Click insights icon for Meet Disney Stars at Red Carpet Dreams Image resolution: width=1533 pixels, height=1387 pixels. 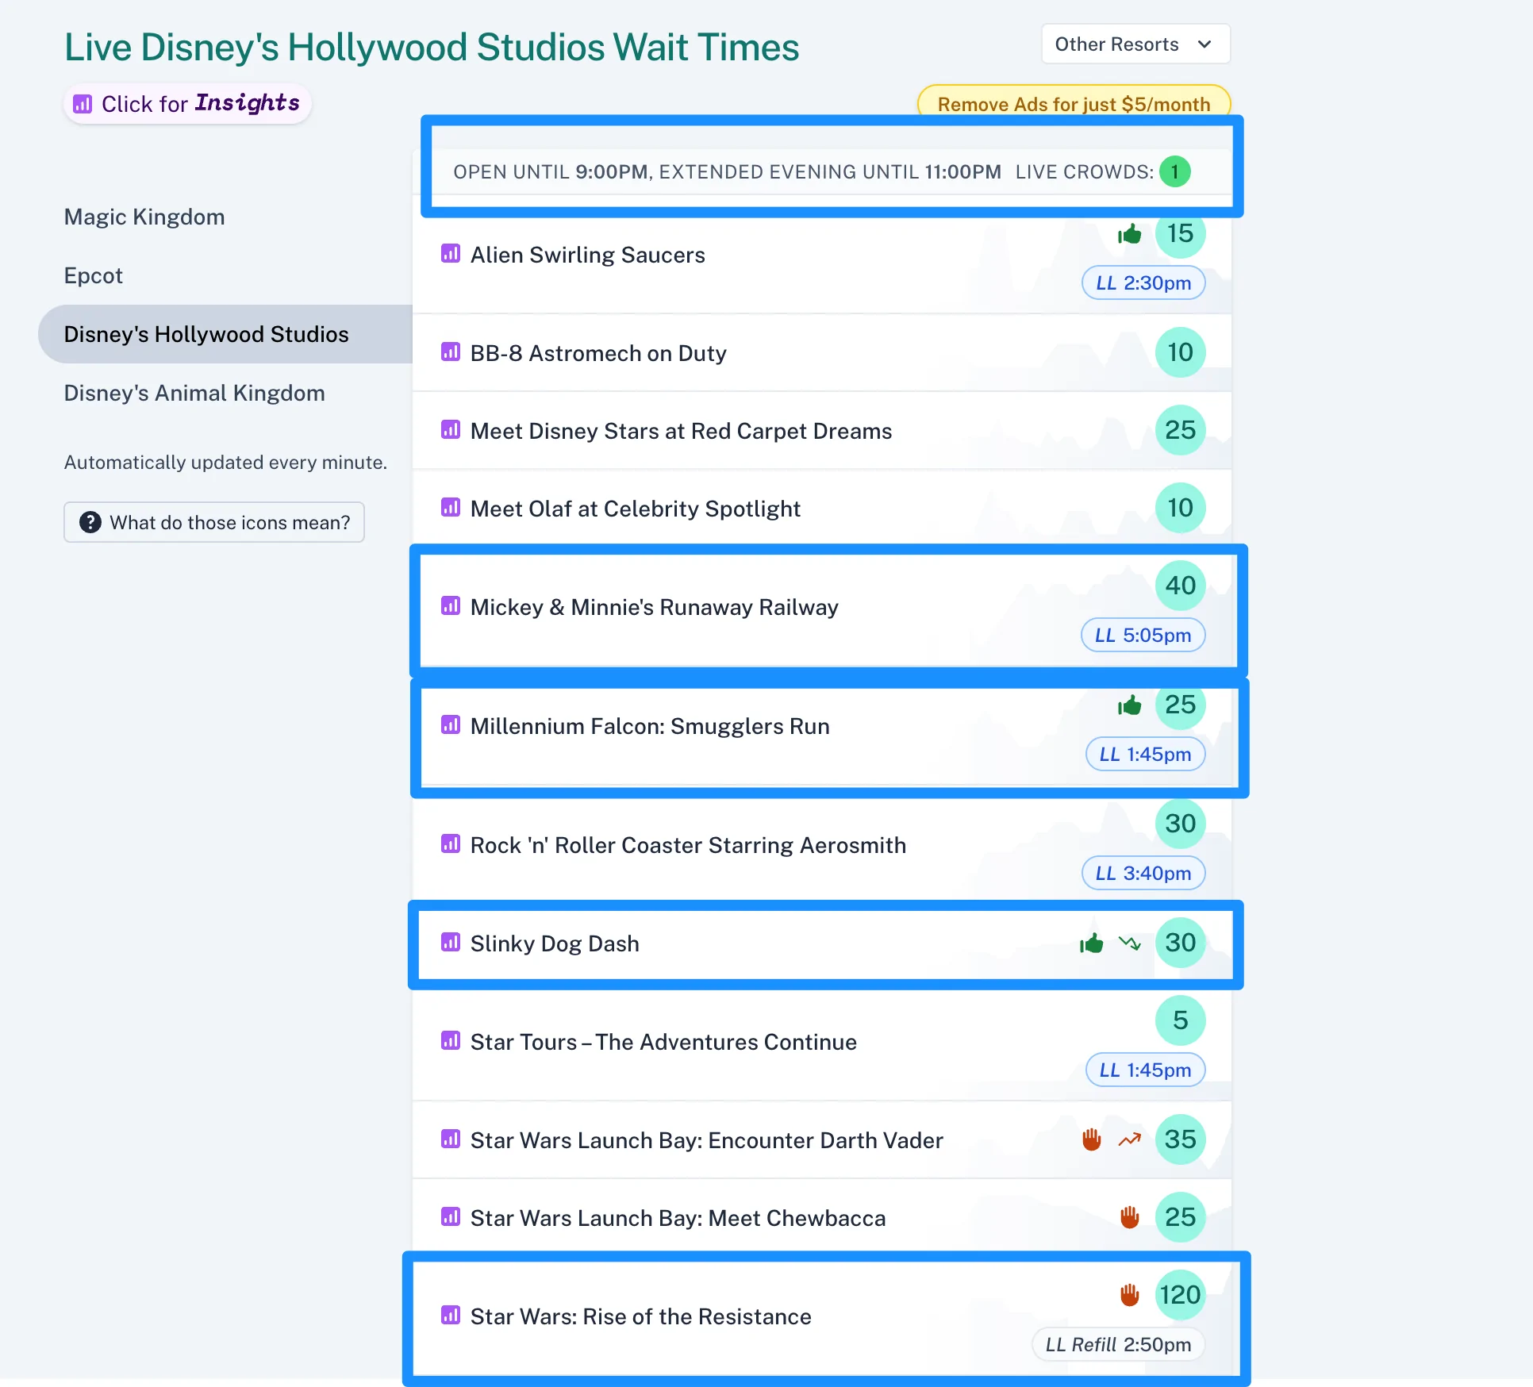(451, 430)
